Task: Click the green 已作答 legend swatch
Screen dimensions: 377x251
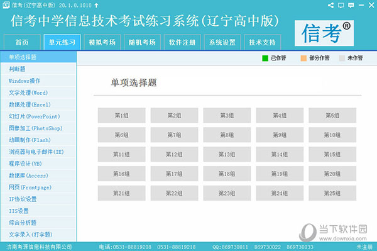Action: pos(265,59)
